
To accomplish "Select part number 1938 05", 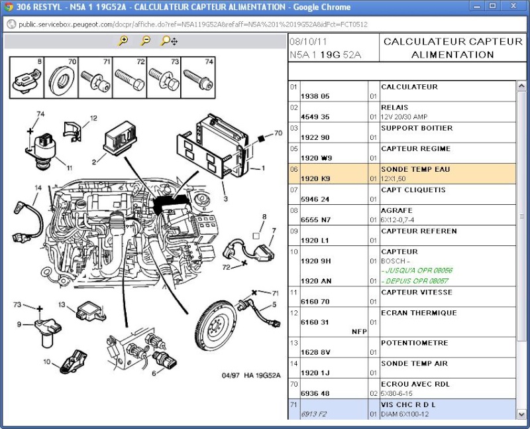I will [315, 96].
